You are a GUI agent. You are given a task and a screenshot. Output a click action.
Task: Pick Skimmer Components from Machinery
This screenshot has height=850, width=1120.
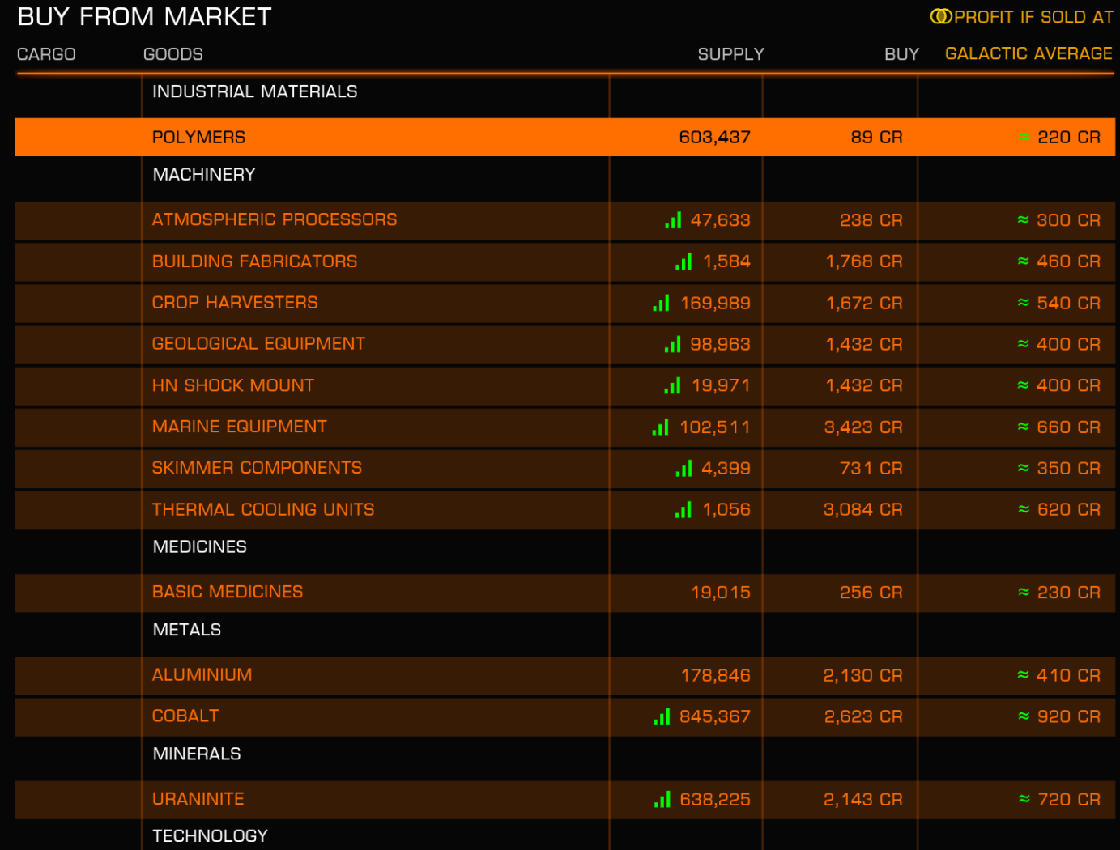[x=564, y=468]
